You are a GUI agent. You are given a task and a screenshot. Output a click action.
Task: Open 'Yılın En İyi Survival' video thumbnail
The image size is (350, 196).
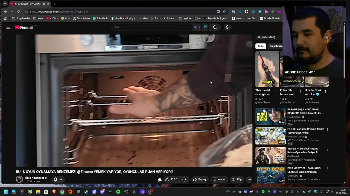coord(271,155)
